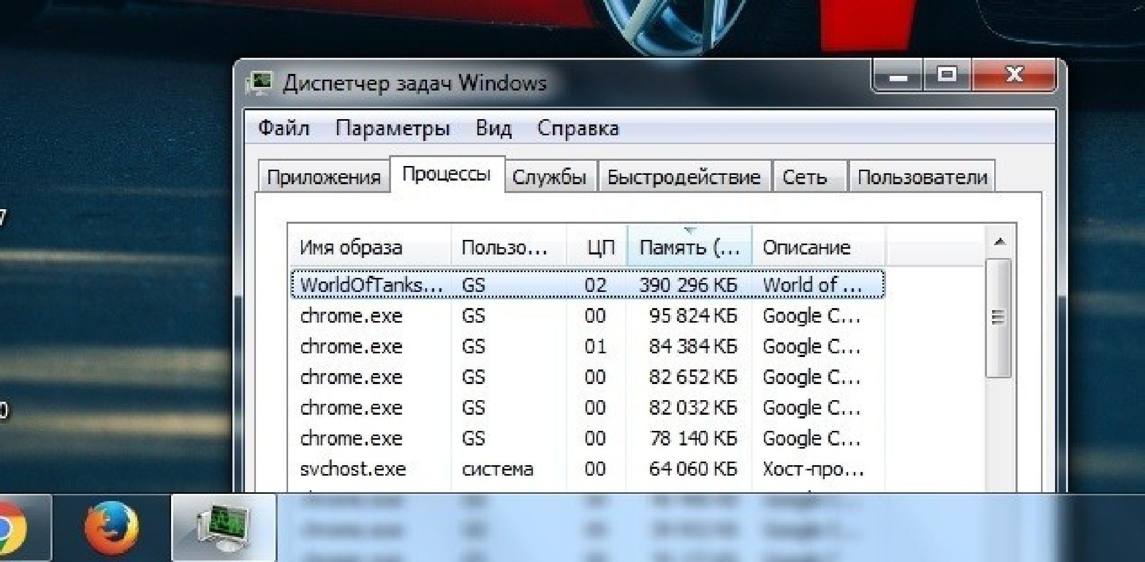Click Task Manager taskbar button
The width and height of the screenshot is (1145, 562).
point(224,529)
